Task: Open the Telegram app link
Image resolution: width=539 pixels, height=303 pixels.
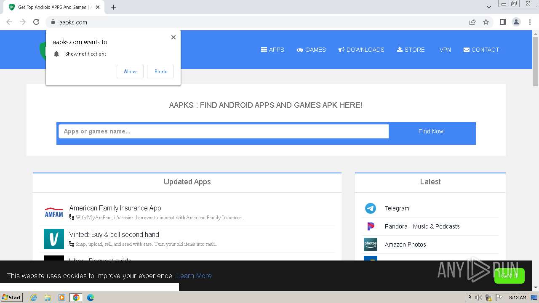Action: coord(397,208)
